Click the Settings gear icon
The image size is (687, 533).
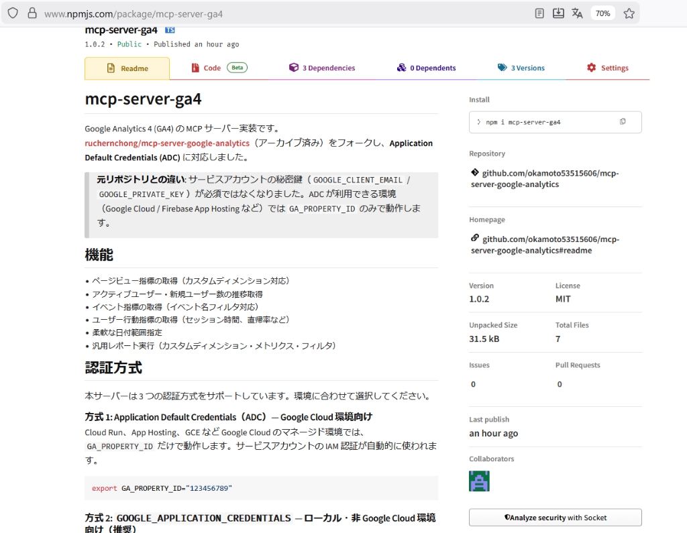[x=592, y=68]
